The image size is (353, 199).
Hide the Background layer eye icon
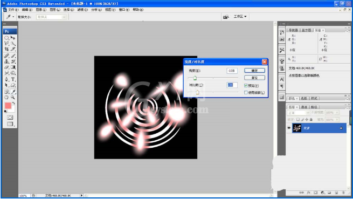289,128
